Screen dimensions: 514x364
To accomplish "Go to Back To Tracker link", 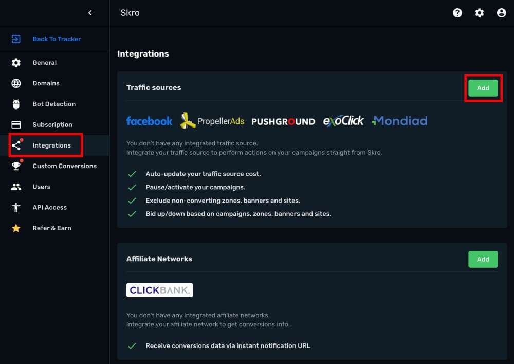I will [57, 39].
